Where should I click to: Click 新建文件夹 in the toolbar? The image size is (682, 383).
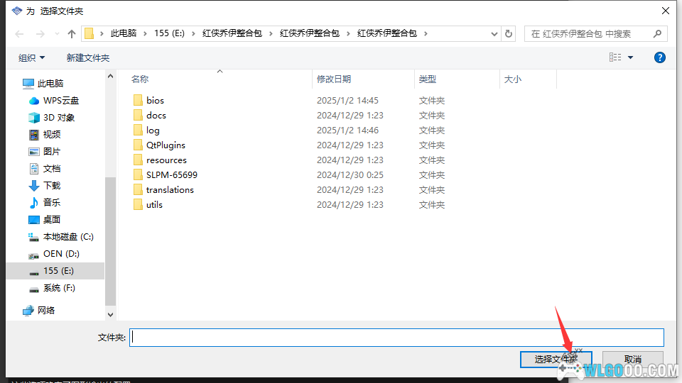[x=88, y=57]
